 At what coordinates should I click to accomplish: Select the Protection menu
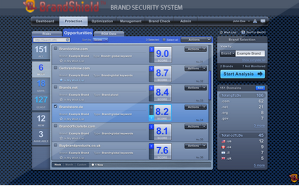pyautogui.click(x=74, y=21)
